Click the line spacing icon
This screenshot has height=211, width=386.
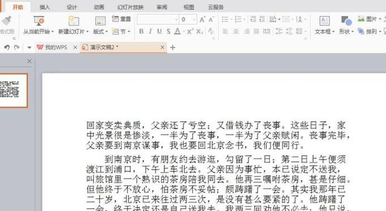click(x=299, y=19)
